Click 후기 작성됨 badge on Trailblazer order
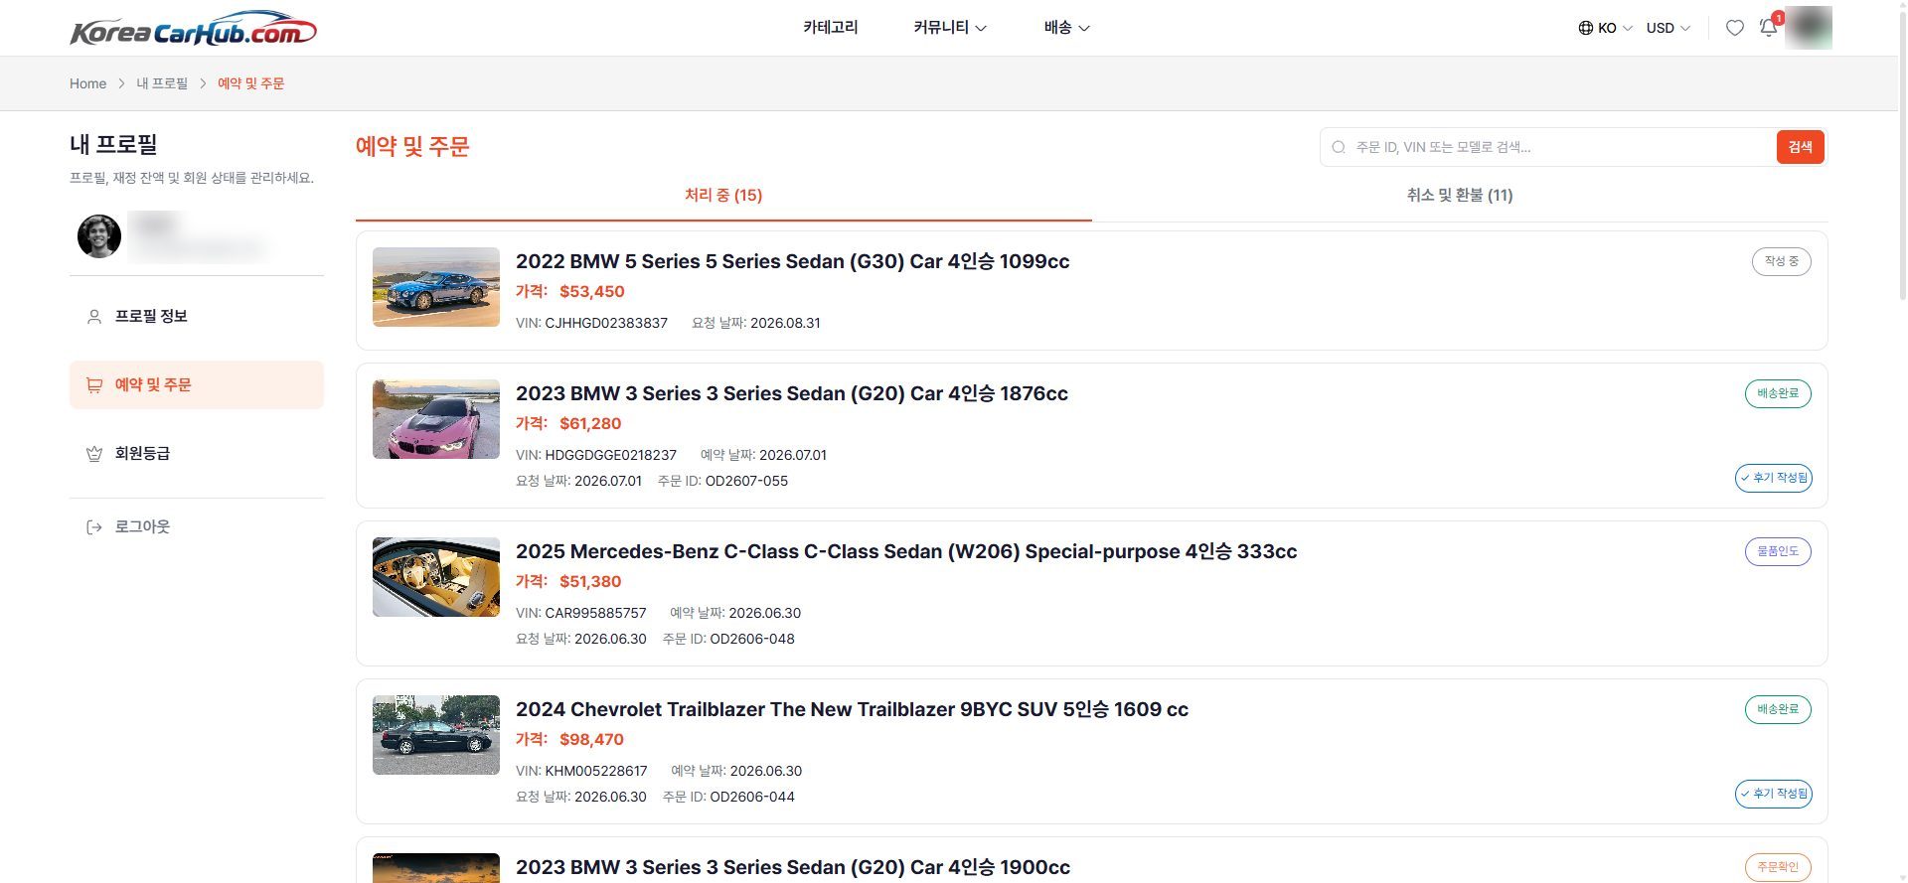 [1774, 794]
